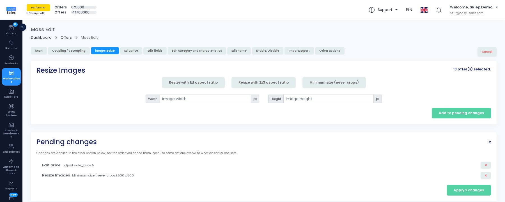Screen dimensions: 505x202
Task: Click the 13 offer(s) selected text
Action: click(x=472, y=69)
